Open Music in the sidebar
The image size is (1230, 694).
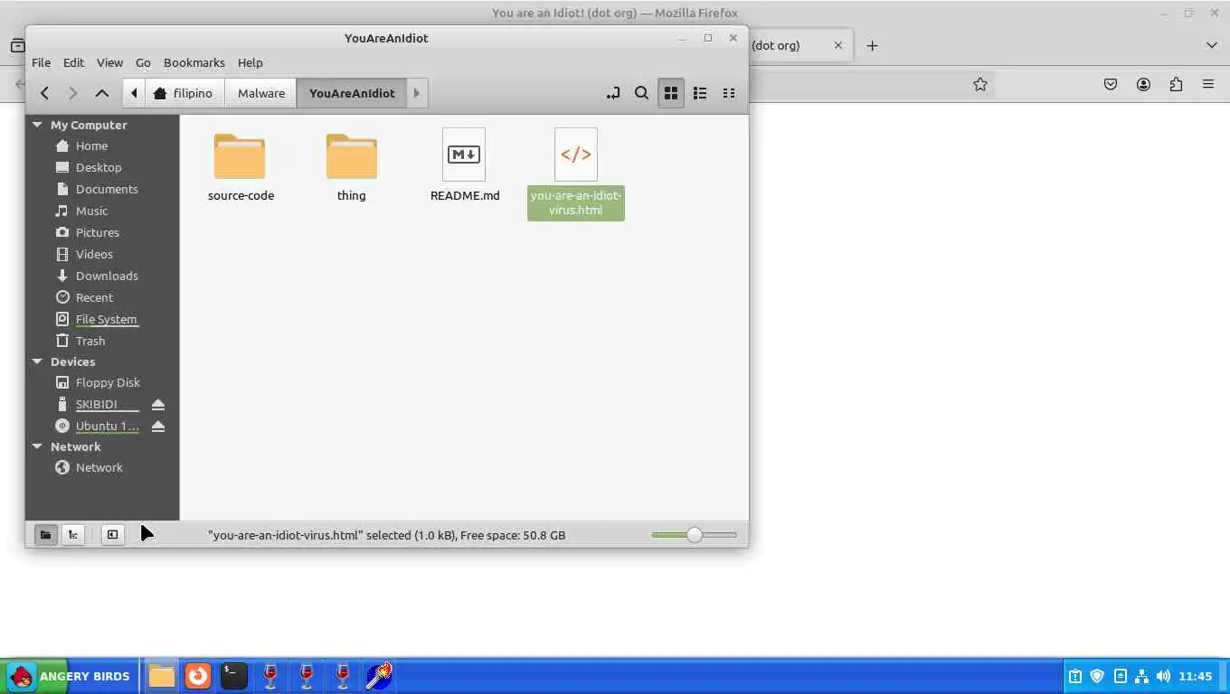(91, 211)
